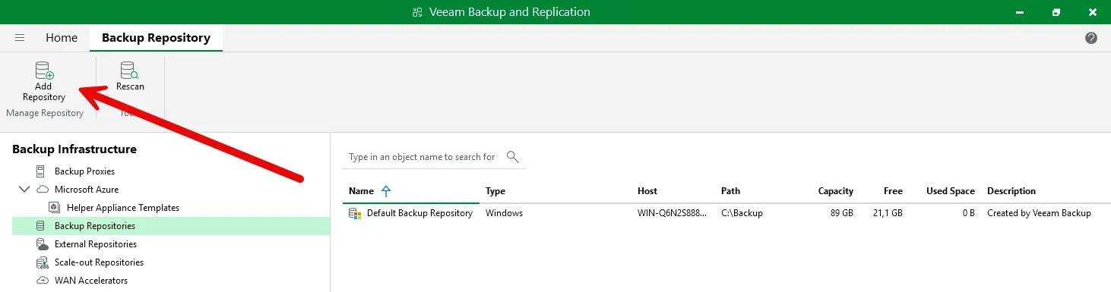Switch to the Home tab
1111x292 pixels.
click(x=62, y=38)
